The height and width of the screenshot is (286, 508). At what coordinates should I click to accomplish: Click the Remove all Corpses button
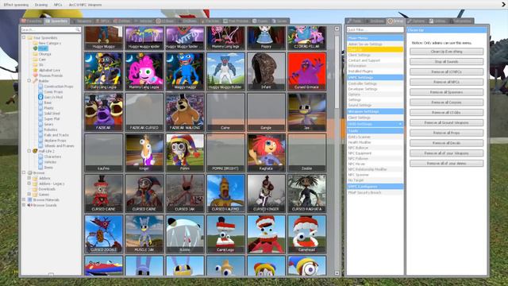(x=446, y=102)
